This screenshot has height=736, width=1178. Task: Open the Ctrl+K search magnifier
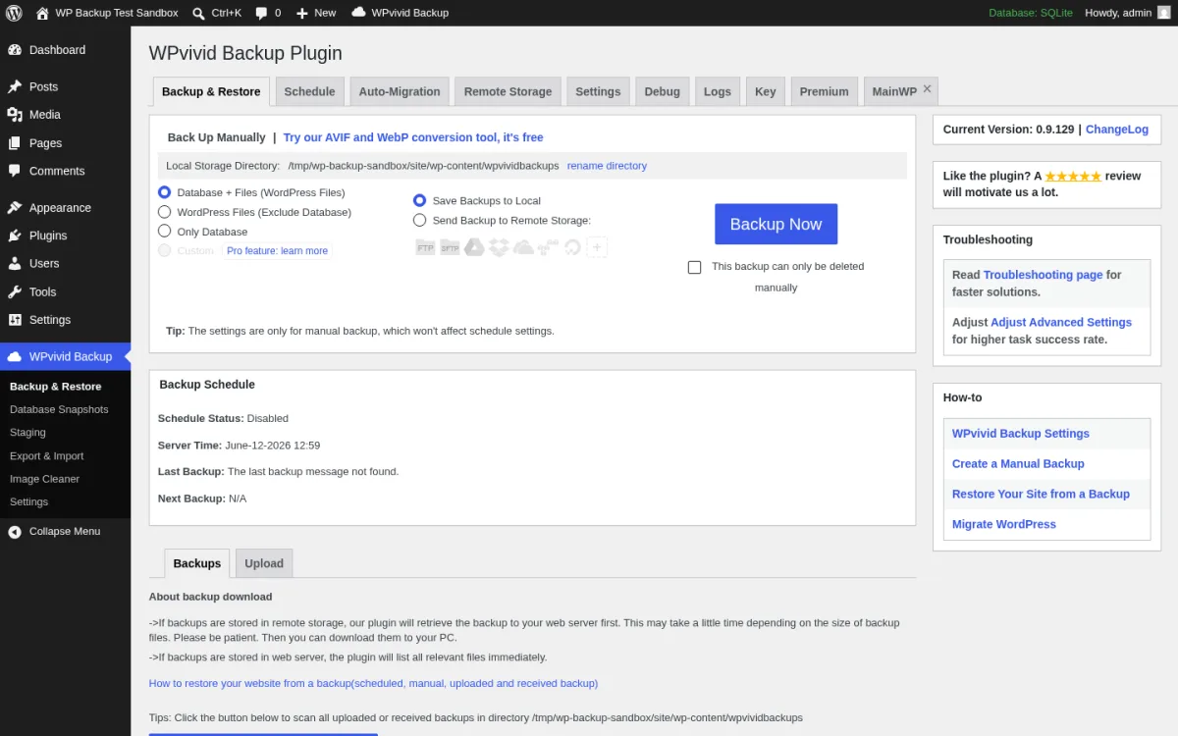(x=198, y=13)
